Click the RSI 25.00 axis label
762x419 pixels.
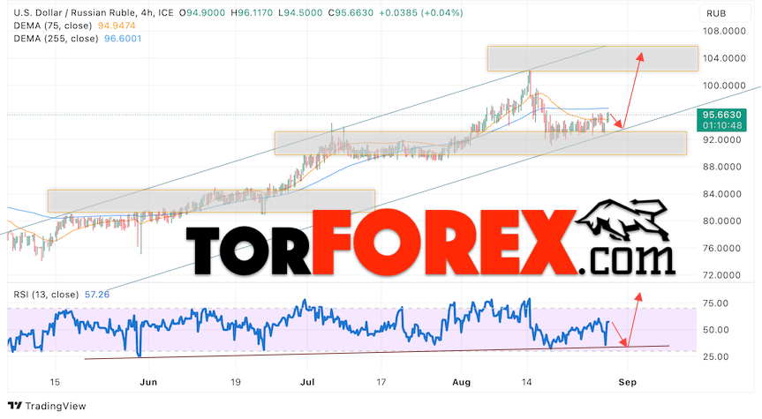716,357
